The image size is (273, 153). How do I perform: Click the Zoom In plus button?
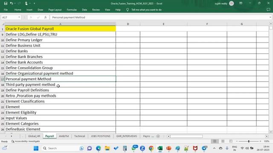pyautogui.click(x=260, y=141)
